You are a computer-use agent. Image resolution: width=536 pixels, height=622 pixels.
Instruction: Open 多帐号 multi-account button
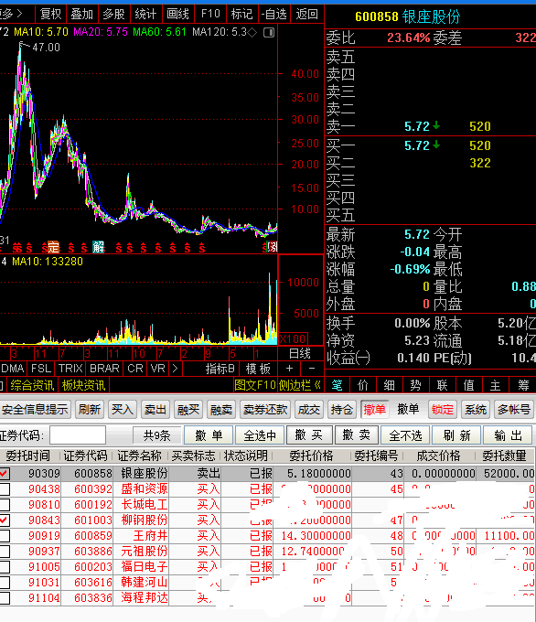[x=514, y=410]
